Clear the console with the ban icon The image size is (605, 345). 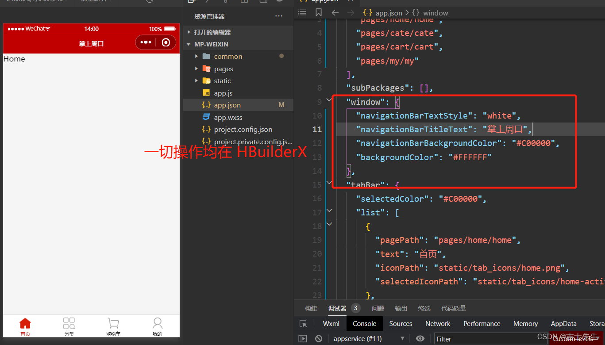click(319, 339)
